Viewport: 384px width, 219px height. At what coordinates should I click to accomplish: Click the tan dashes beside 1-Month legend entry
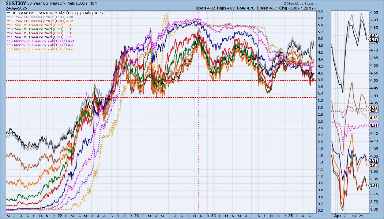click(x=9, y=49)
